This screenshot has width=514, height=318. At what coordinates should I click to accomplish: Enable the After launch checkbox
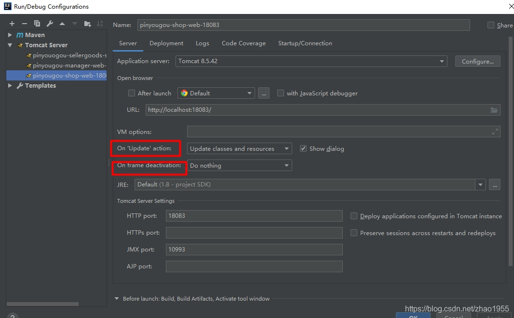[x=132, y=93]
